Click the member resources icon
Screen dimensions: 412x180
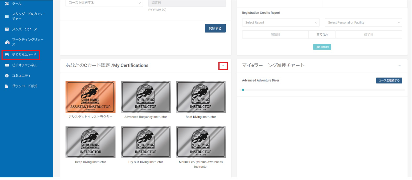[7, 29]
